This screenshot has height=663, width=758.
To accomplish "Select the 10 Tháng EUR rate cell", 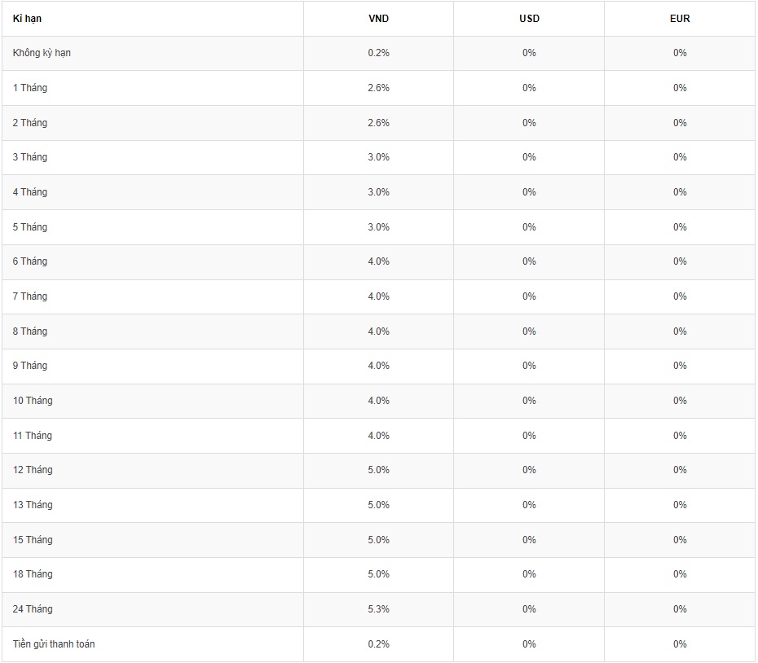I will click(680, 401).
